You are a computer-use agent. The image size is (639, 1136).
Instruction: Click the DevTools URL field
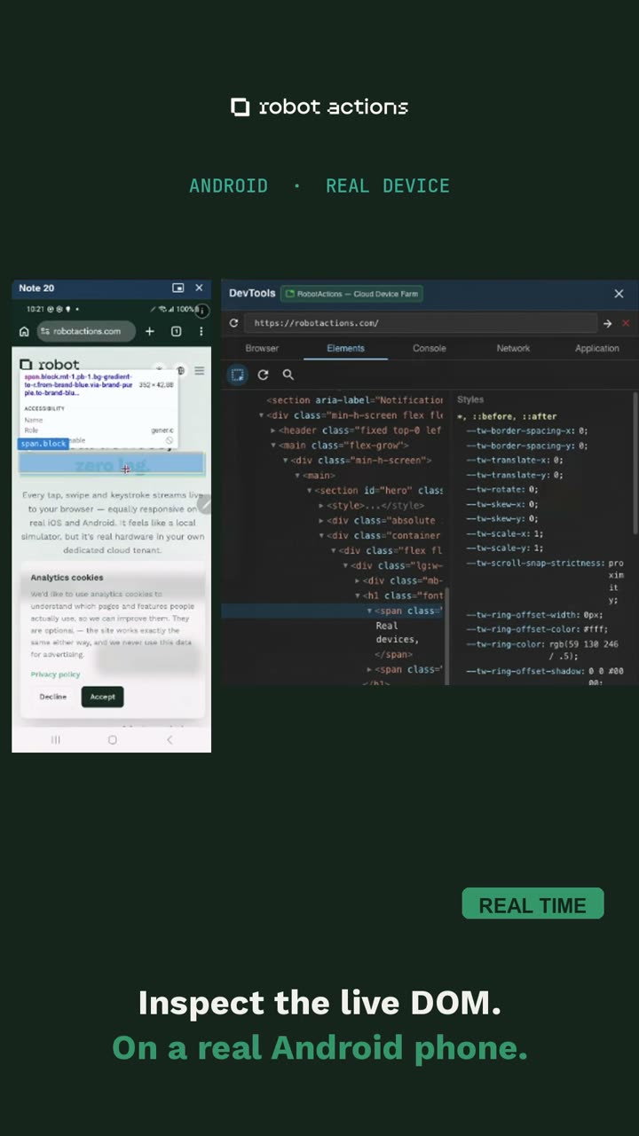420,323
